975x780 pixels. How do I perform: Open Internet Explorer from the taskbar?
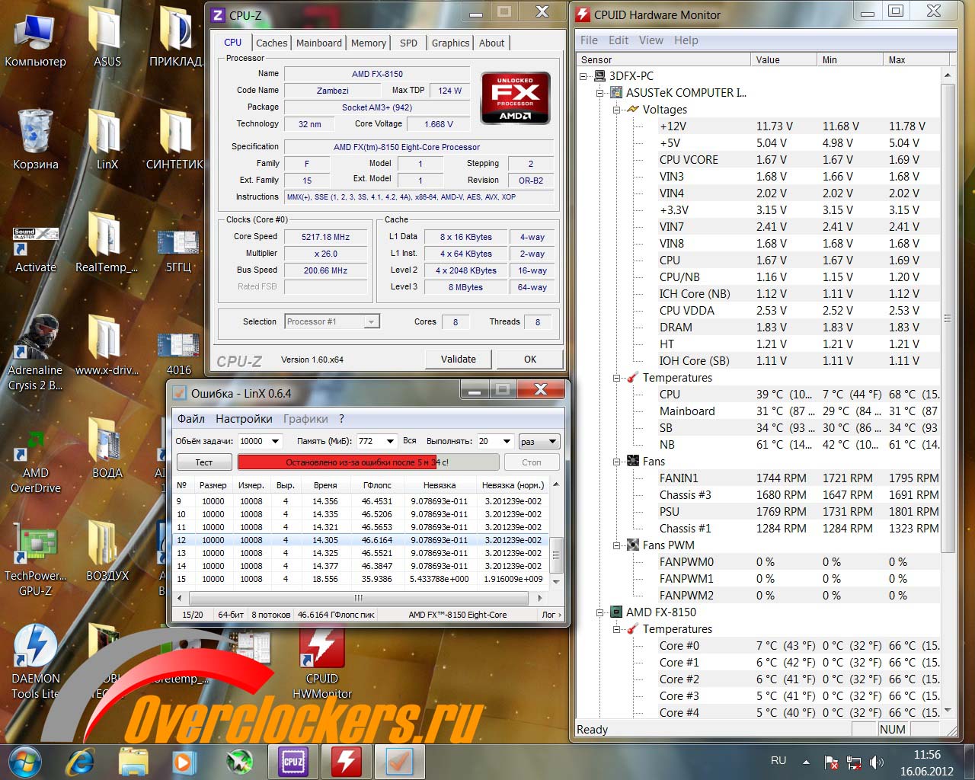point(80,761)
